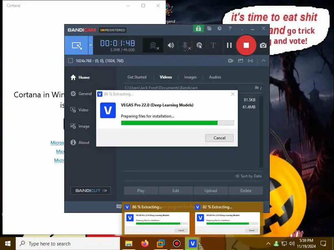This screenshot has height=250, width=334.
Task: Click the 61.4MB file size entry
Action: click(249, 107)
